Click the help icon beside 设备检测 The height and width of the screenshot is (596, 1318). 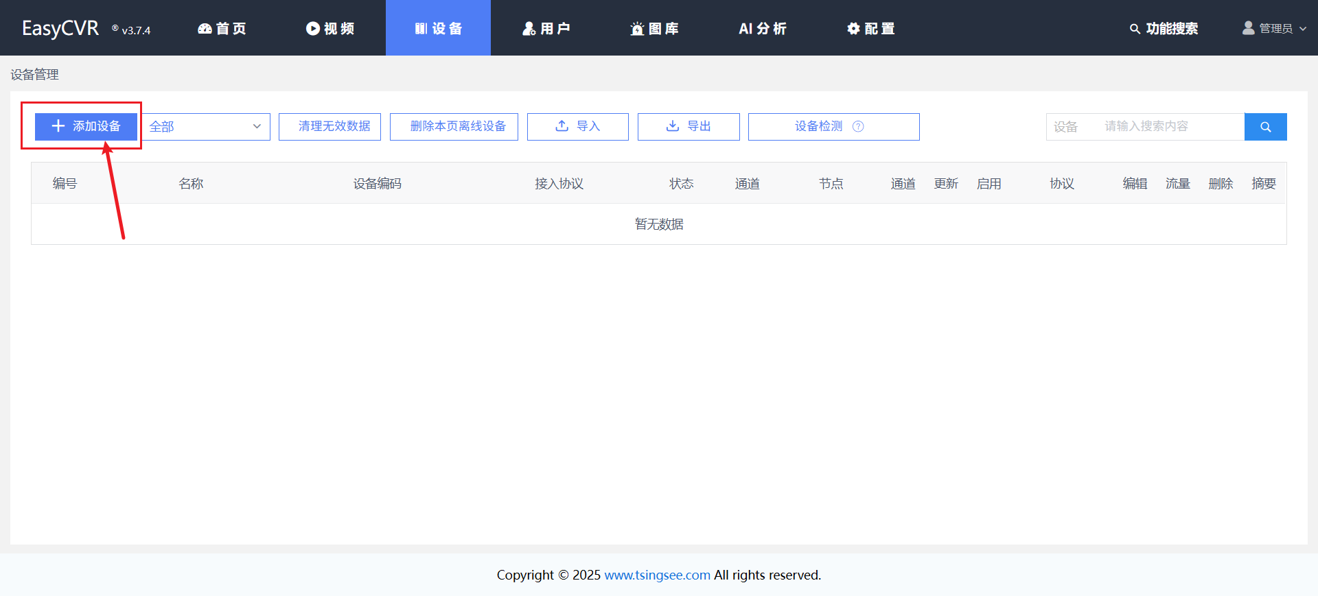858,126
